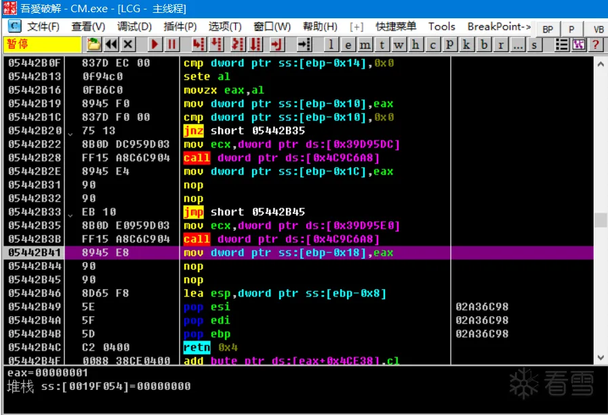Click the go to address arrow icon
This screenshot has width=608, height=415.
click(x=304, y=44)
